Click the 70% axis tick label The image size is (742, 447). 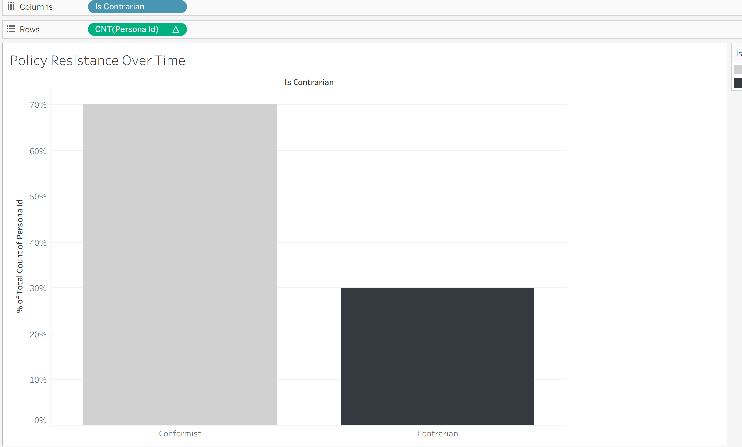pyautogui.click(x=38, y=105)
